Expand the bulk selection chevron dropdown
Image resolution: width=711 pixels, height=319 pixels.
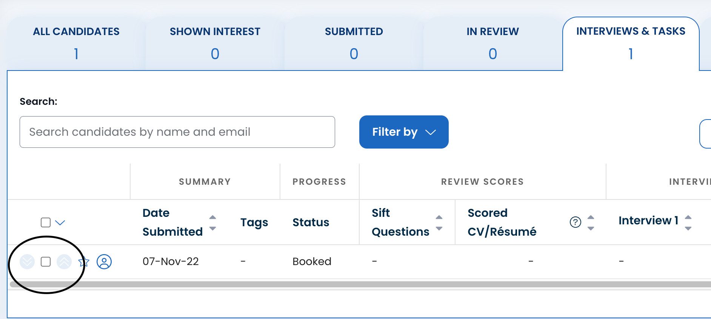(x=60, y=222)
